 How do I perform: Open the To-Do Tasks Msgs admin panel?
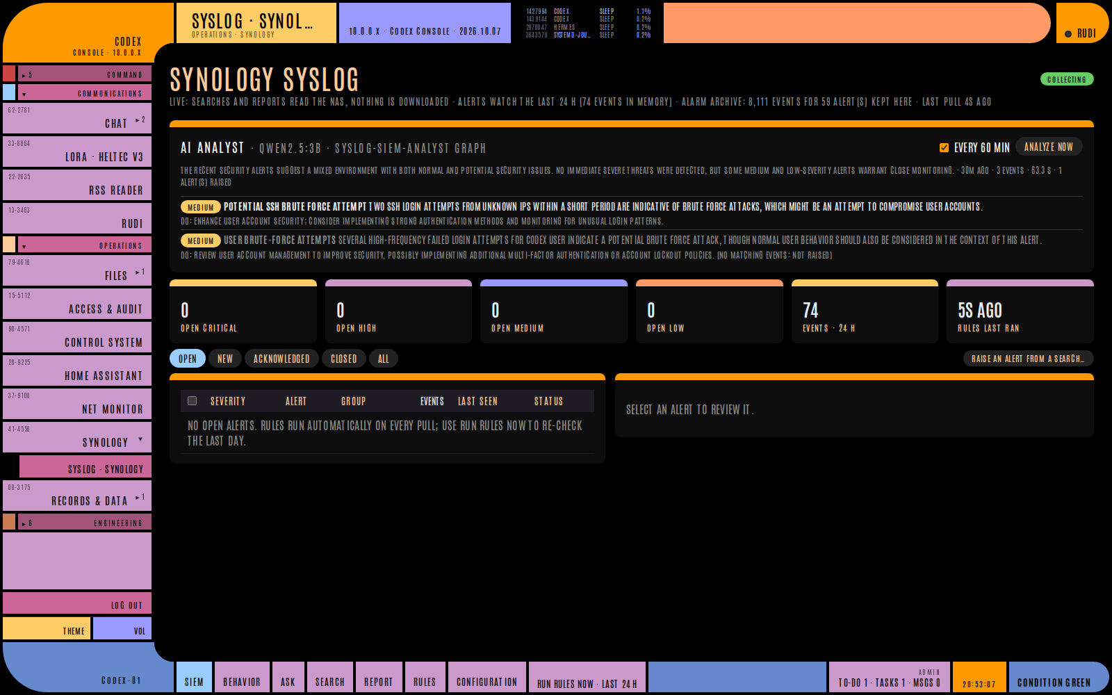pos(890,677)
